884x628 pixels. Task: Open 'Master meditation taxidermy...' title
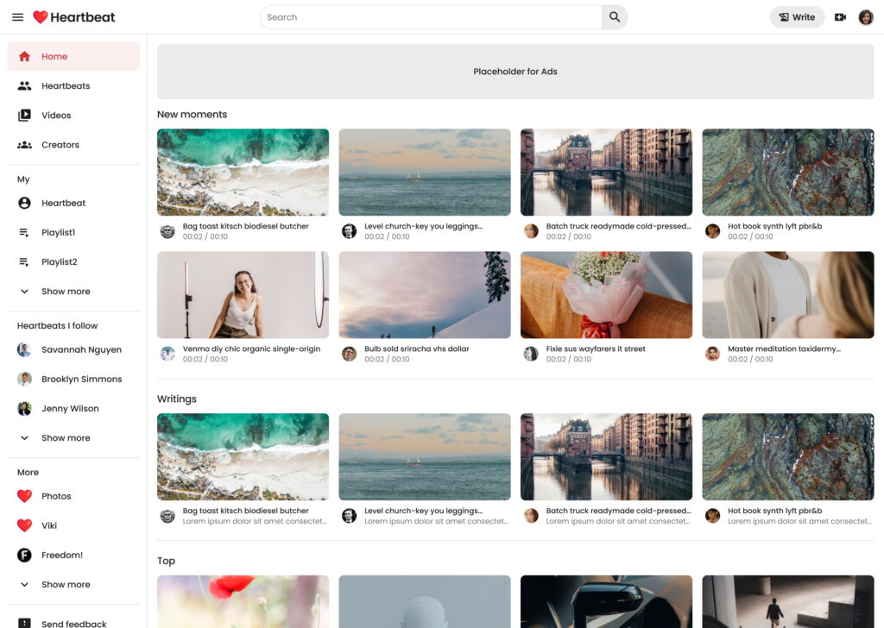tap(784, 349)
